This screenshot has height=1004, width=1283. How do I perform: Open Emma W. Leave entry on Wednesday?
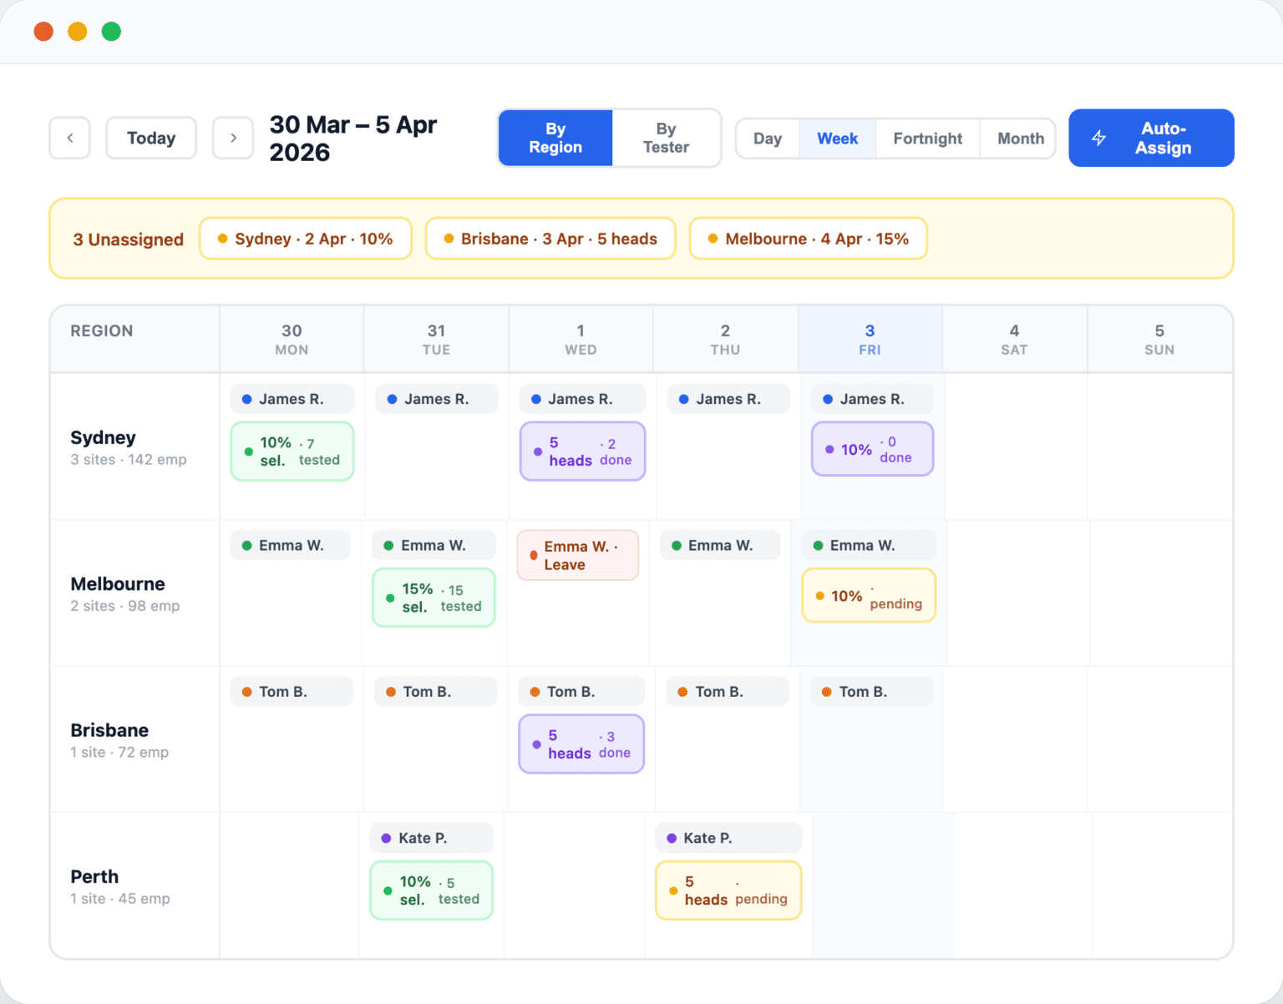(578, 555)
